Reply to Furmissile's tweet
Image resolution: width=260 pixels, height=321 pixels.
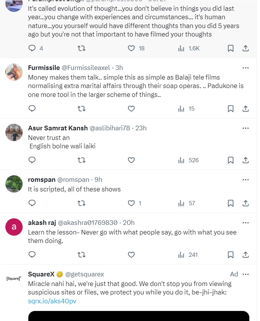32,109
